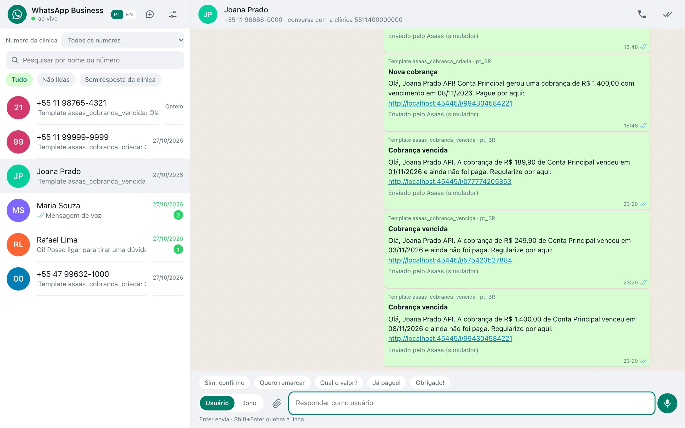The height and width of the screenshot is (428, 685).
Task: Click the red 21 avatar in the contact list
Action: pos(18,107)
